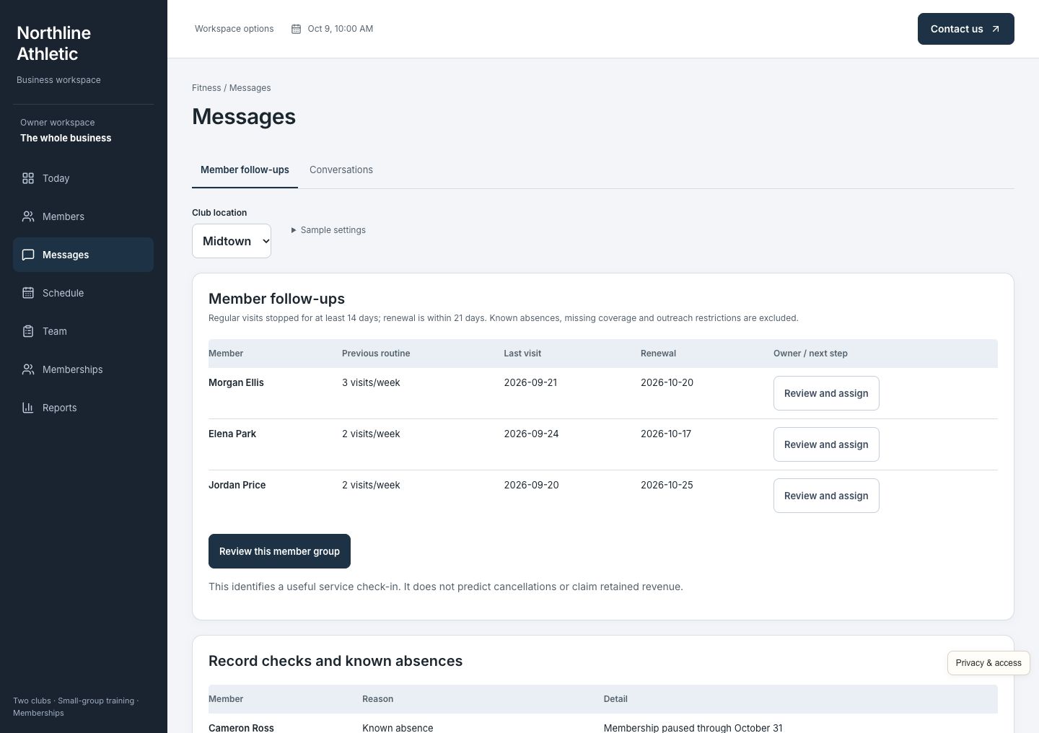1039x733 pixels.
Task: Click the Messages chat bubble icon
Action: pos(28,255)
